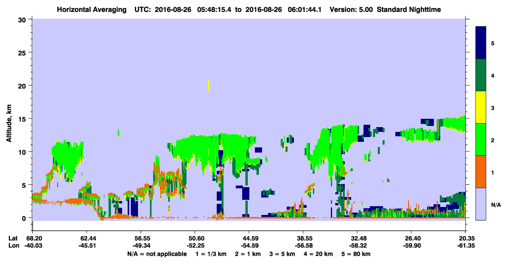Click the y-axis tick label '10'
517x265 pixels.
point(23,152)
